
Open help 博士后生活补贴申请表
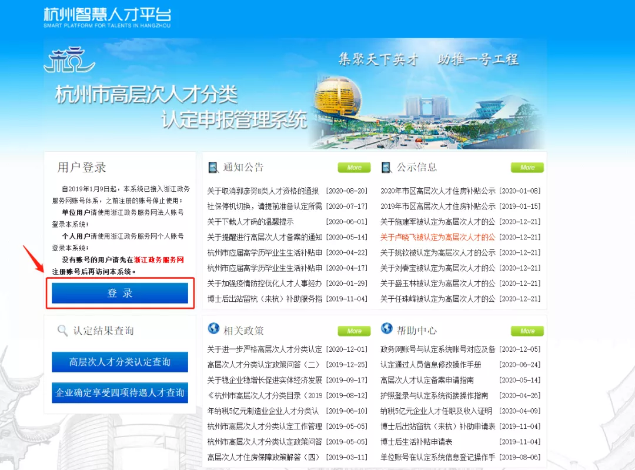(x=416, y=442)
